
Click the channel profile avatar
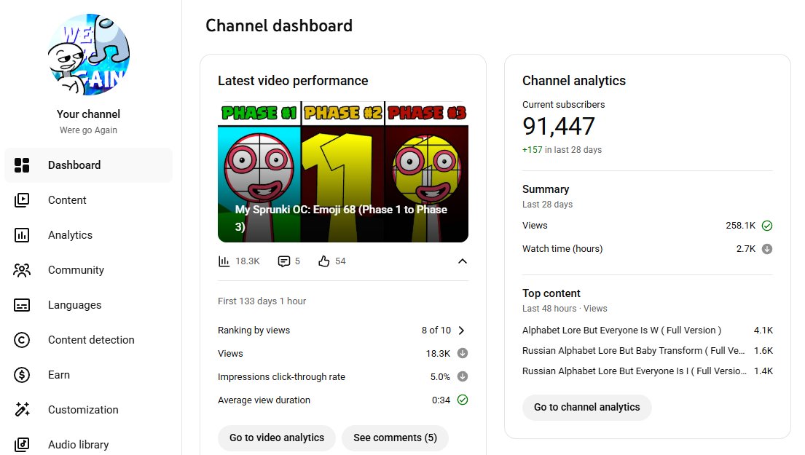88,55
